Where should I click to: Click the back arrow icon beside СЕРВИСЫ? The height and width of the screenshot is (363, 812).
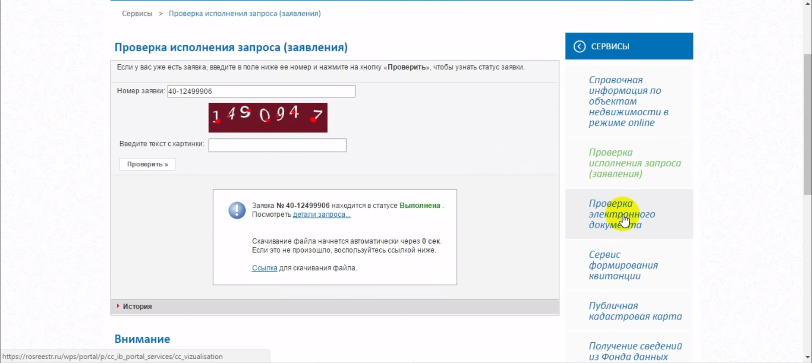(x=579, y=46)
